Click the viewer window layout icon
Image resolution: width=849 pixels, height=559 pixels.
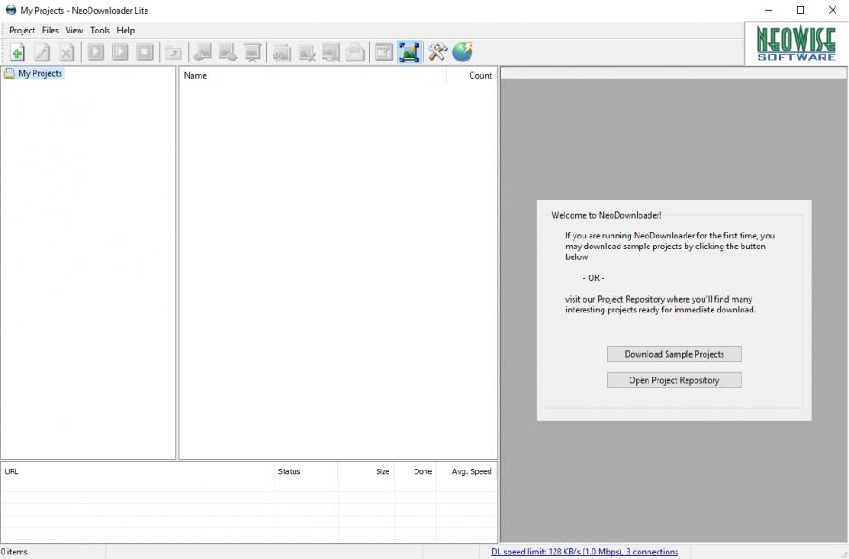(x=384, y=52)
